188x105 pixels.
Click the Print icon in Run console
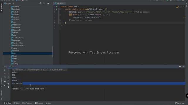click(9, 84)
